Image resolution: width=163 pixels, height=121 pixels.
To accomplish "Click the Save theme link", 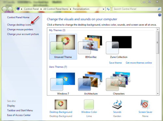I will click(x=115, y=63).
